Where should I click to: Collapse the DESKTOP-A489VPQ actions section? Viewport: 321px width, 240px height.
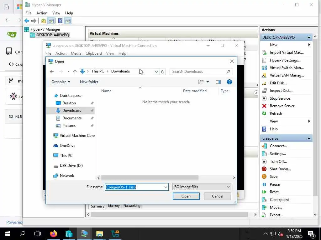309,37
